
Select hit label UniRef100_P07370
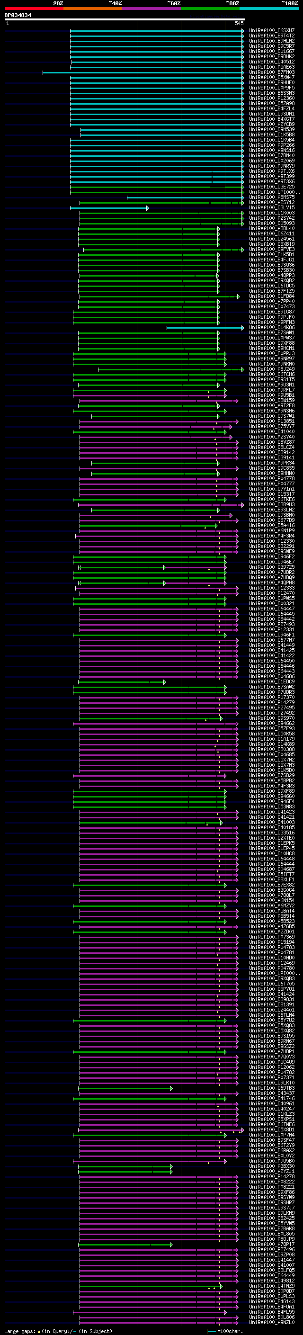coord(272,698)
